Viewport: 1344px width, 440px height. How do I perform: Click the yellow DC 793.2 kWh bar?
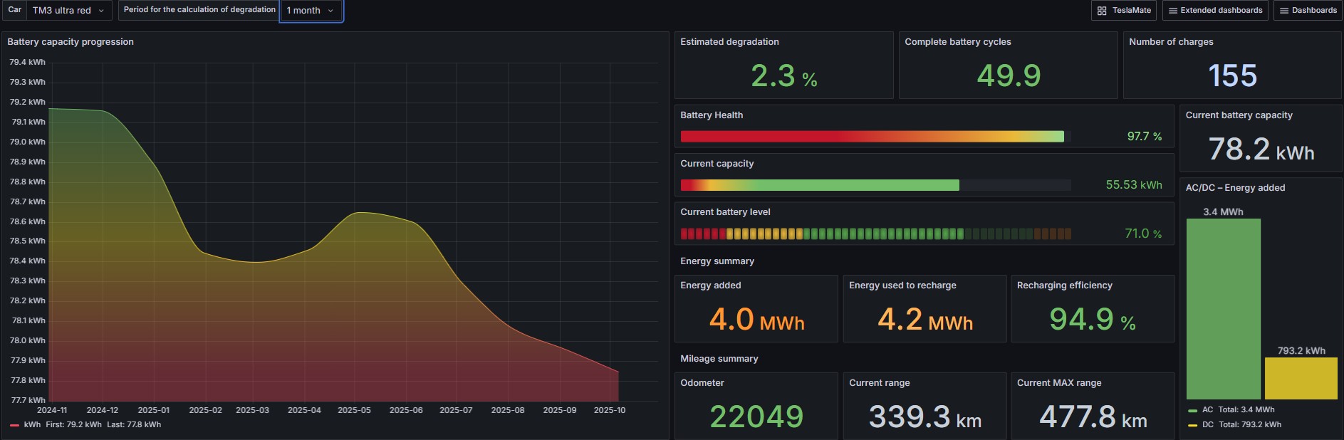coord(1301,378)
